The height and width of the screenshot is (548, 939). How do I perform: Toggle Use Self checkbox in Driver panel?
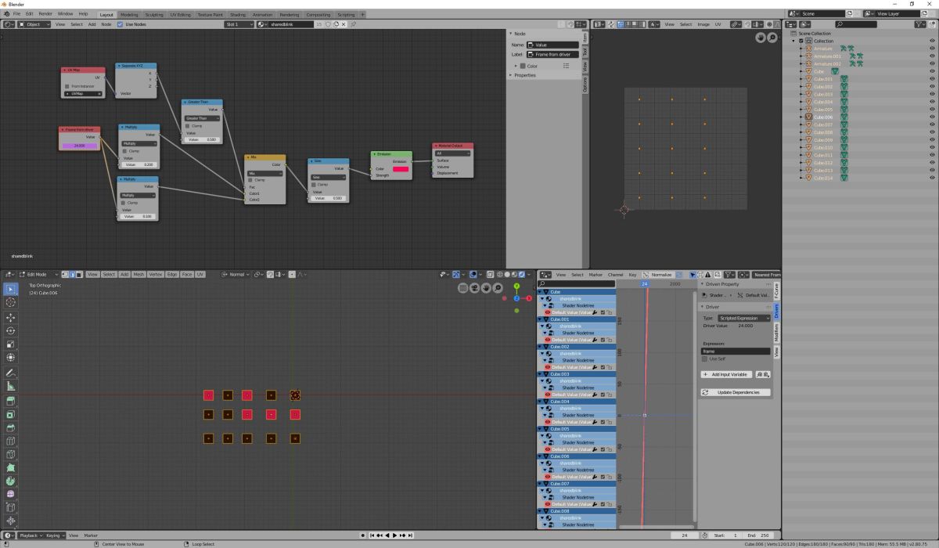(704, 359)
